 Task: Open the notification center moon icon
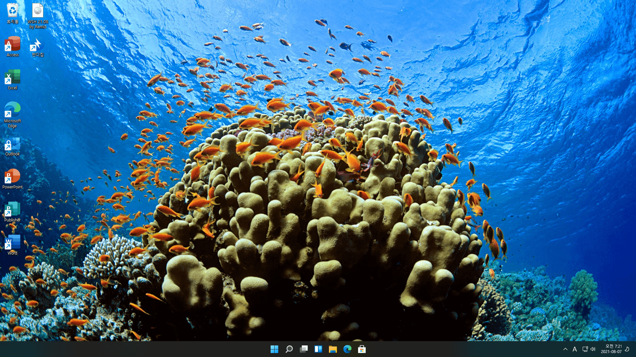(627, 349)
